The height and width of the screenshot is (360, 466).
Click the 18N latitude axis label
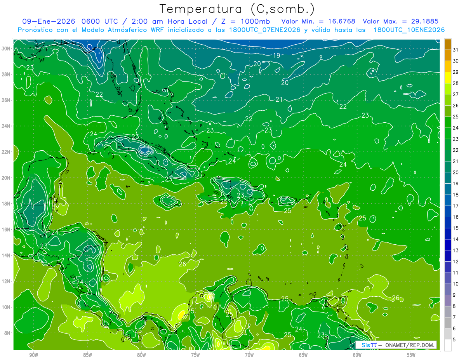[6, 203]
